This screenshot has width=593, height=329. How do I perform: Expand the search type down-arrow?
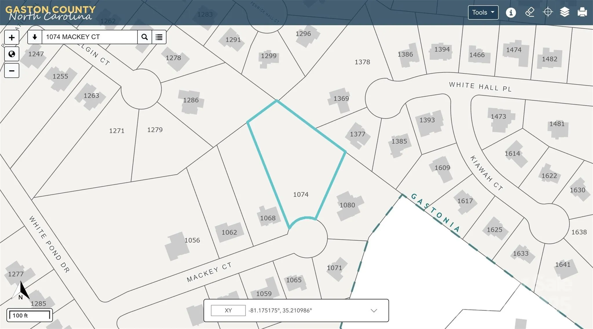35,37
